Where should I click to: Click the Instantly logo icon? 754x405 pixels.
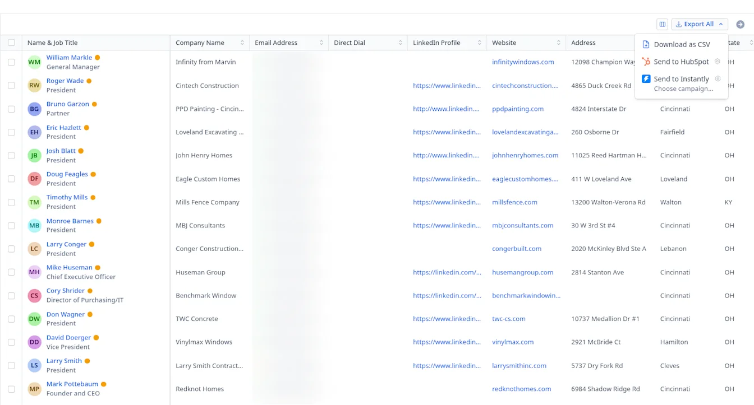coord(646,79)
